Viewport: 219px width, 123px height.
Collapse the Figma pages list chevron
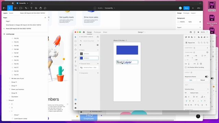pyautogui.click(x=4, y=29)
